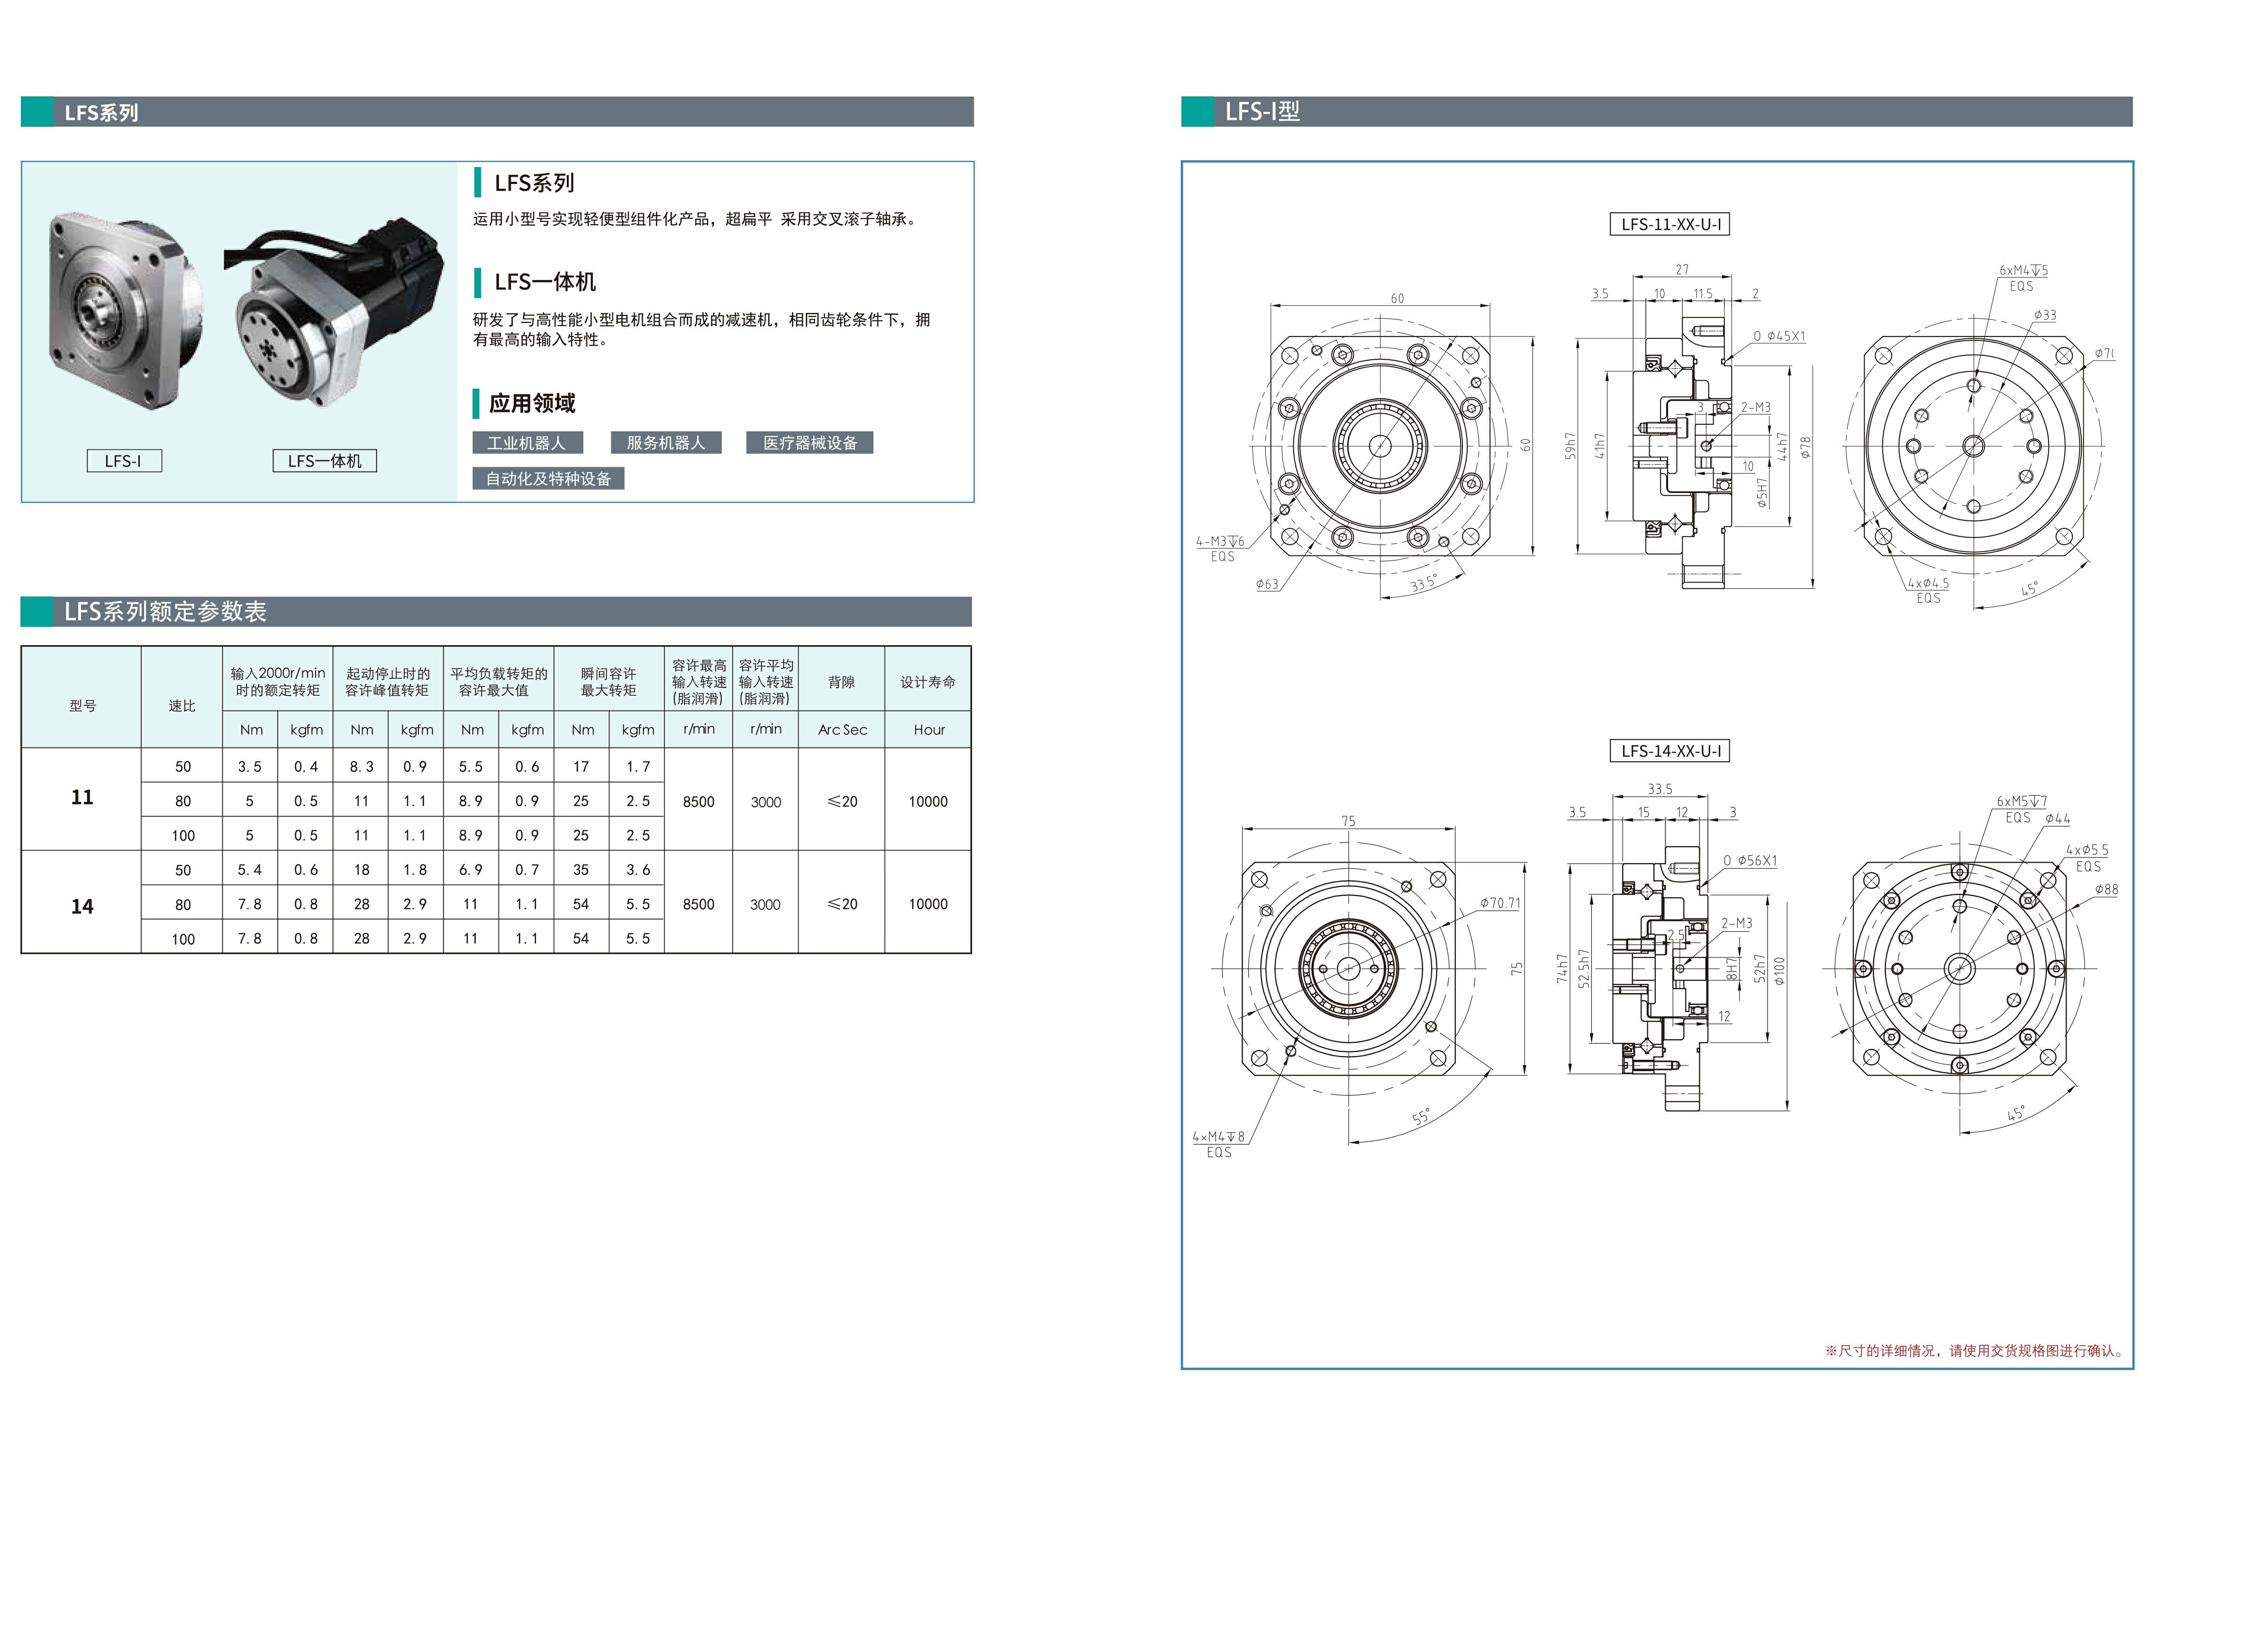Click the 5.4 Nm rated torque cell
Image resolution: width=2268 pixels, height=1632 pixels.
tap(250, 870)
